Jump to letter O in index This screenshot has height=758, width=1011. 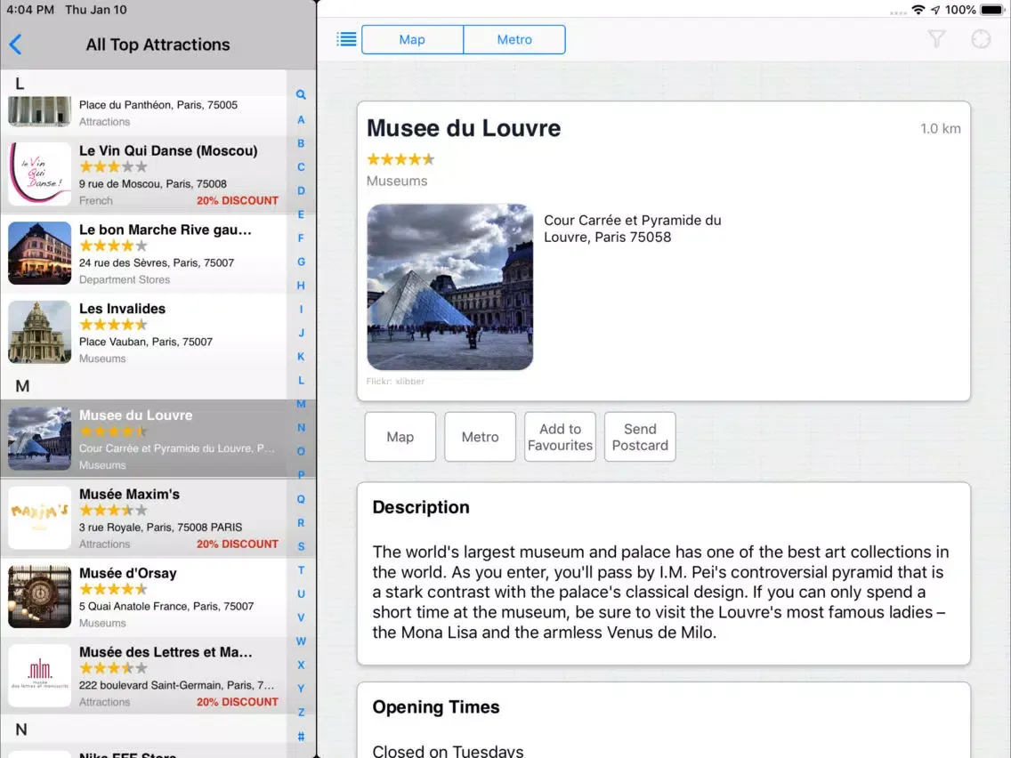tap(301, 451)
